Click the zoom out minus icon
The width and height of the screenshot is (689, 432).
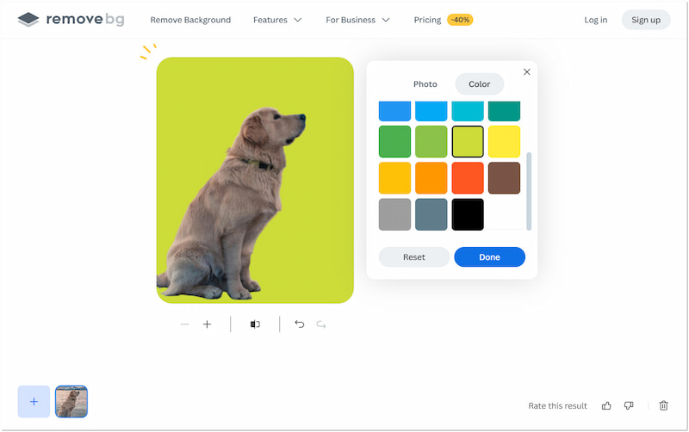tap(184, 324)
